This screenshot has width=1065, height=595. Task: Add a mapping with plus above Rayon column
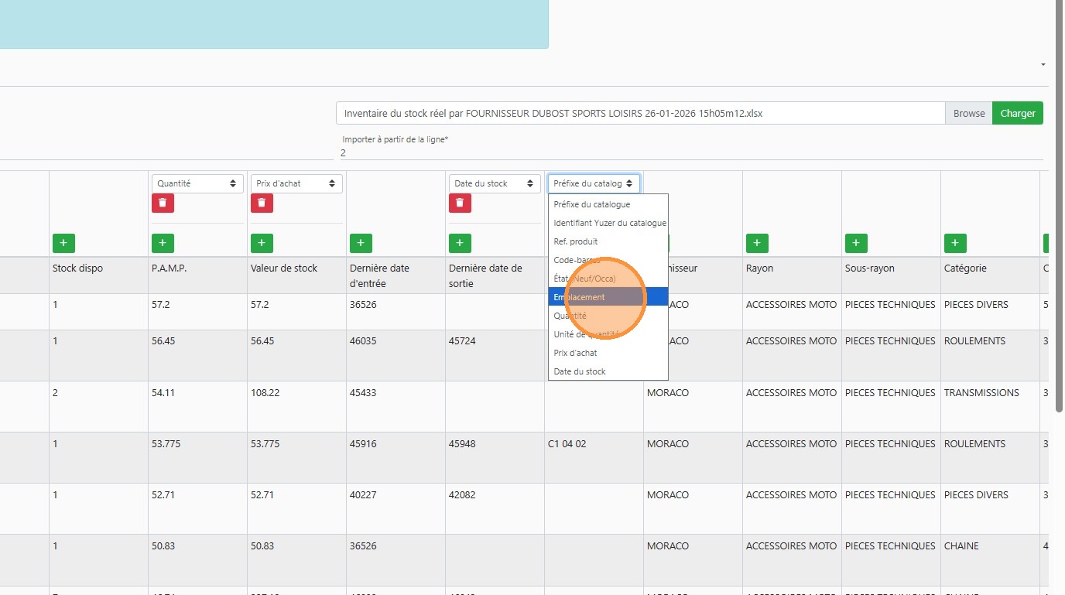click(x=757, y=243)
